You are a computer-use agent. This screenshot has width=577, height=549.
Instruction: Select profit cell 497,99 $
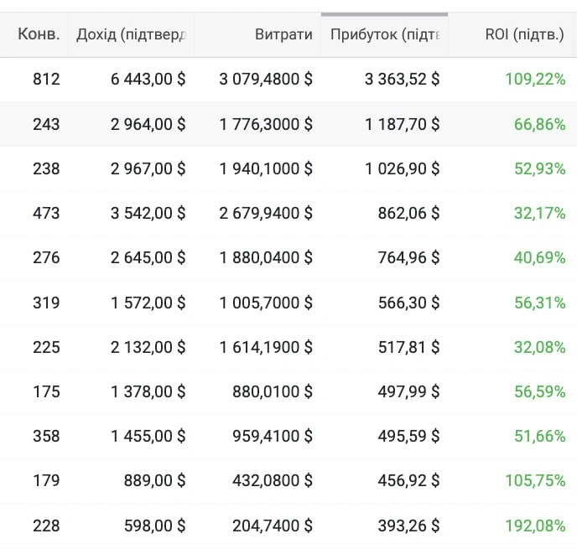(x=408, y=391)
